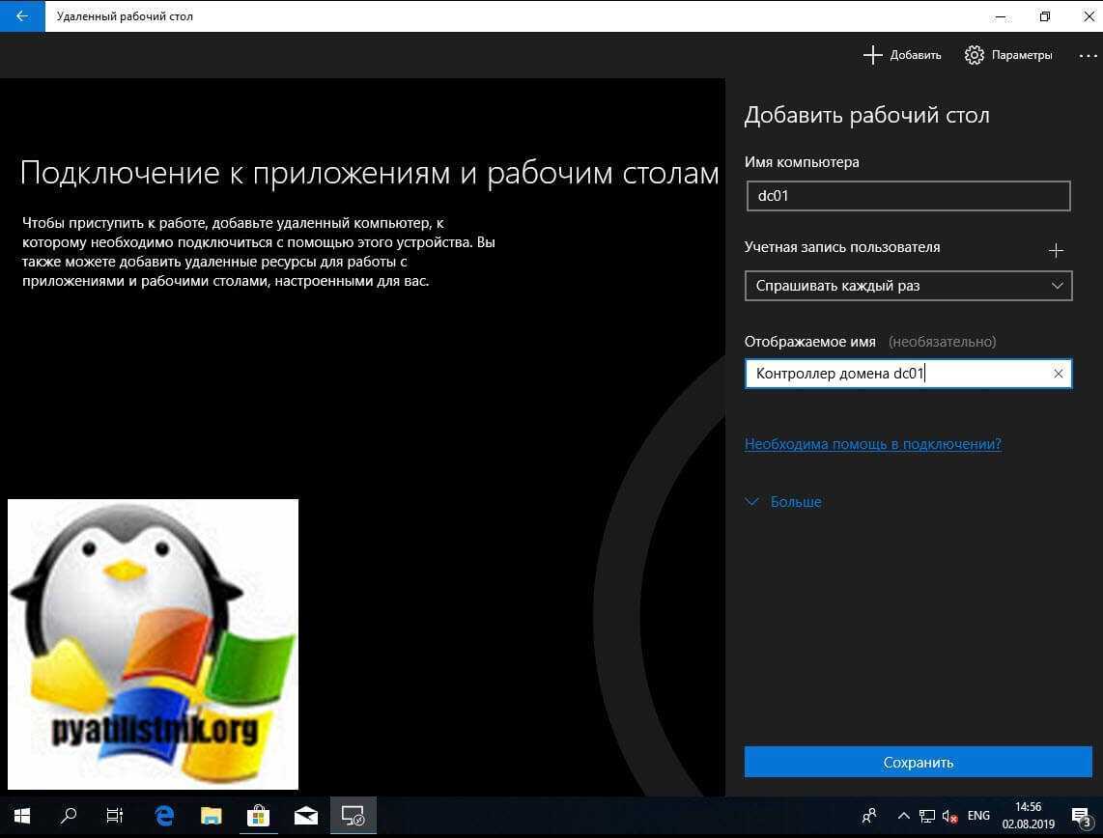Open Необходима помощь в подключении link
The height and width of the screenshot is (838, 1103).
click(x=872, y=444)
